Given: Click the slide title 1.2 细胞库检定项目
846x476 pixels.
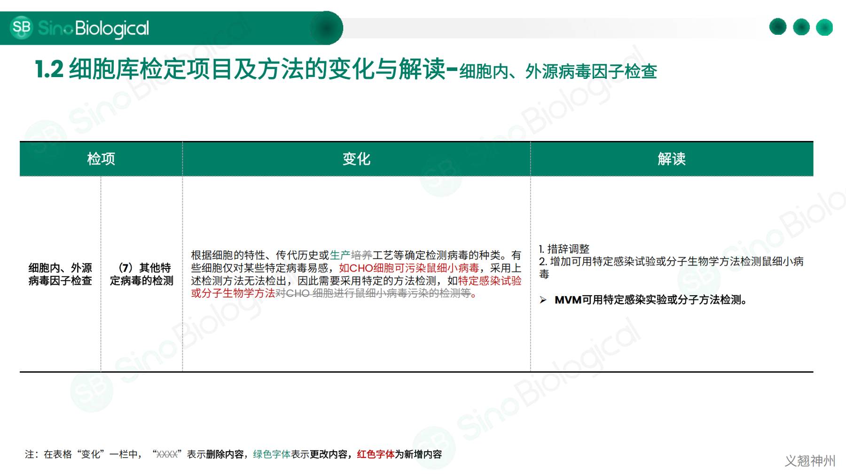Looking at the screenshot, I should 240,70.
